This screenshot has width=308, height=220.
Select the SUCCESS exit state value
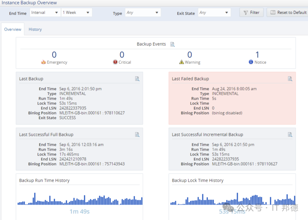pos(68,118)
